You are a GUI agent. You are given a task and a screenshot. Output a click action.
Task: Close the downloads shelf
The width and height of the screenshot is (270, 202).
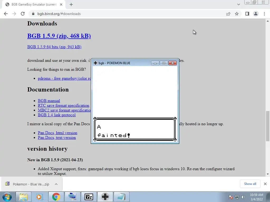click(x=265, y=184)
